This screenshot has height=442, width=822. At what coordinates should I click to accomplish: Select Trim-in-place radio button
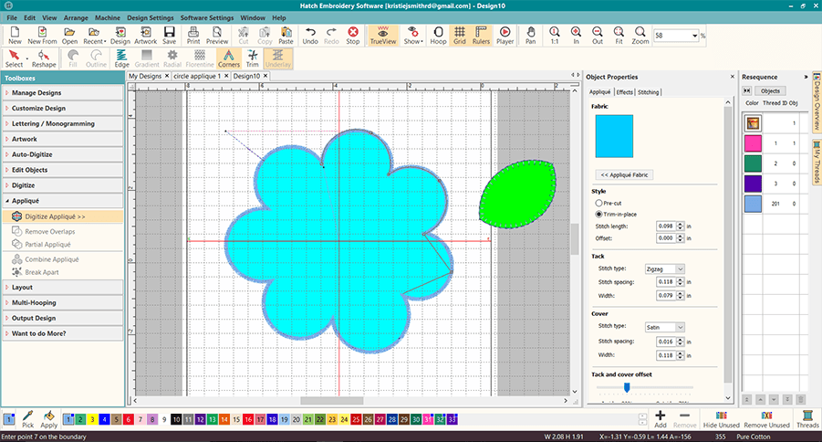click(598, 214)
